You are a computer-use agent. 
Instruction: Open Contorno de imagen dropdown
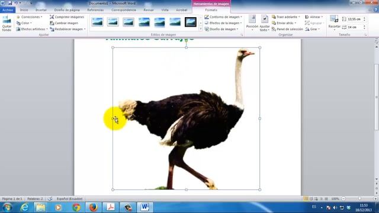(x=223, y=17)
